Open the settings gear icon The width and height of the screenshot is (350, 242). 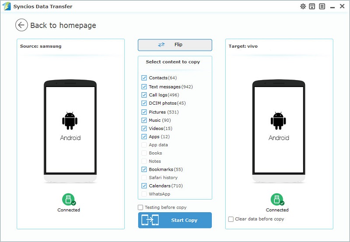tap(303, 6)
